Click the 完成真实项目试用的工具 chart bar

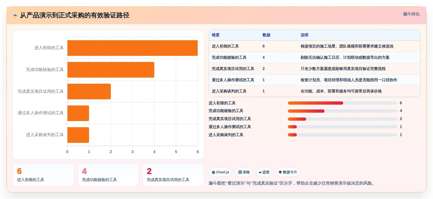point(89,91)
